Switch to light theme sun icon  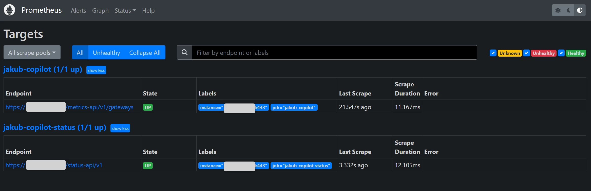pyautogui.click(x=558, y=10)
